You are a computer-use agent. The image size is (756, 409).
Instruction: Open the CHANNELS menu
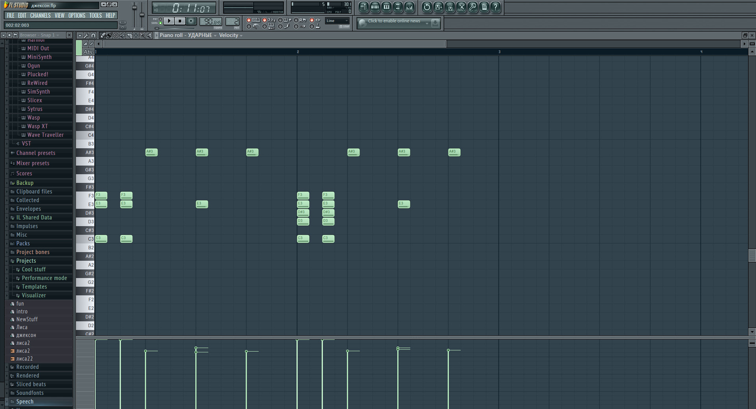40,16
